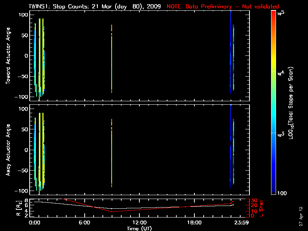
Task: Click the 'LOG10(Total Stops per Scan)' color bar label
Action: point(296,102)
